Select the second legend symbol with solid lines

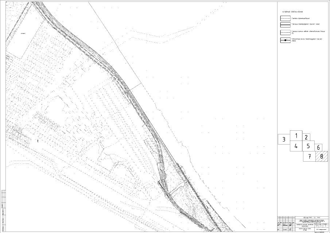pyautogui.click(x=285, y=24)
